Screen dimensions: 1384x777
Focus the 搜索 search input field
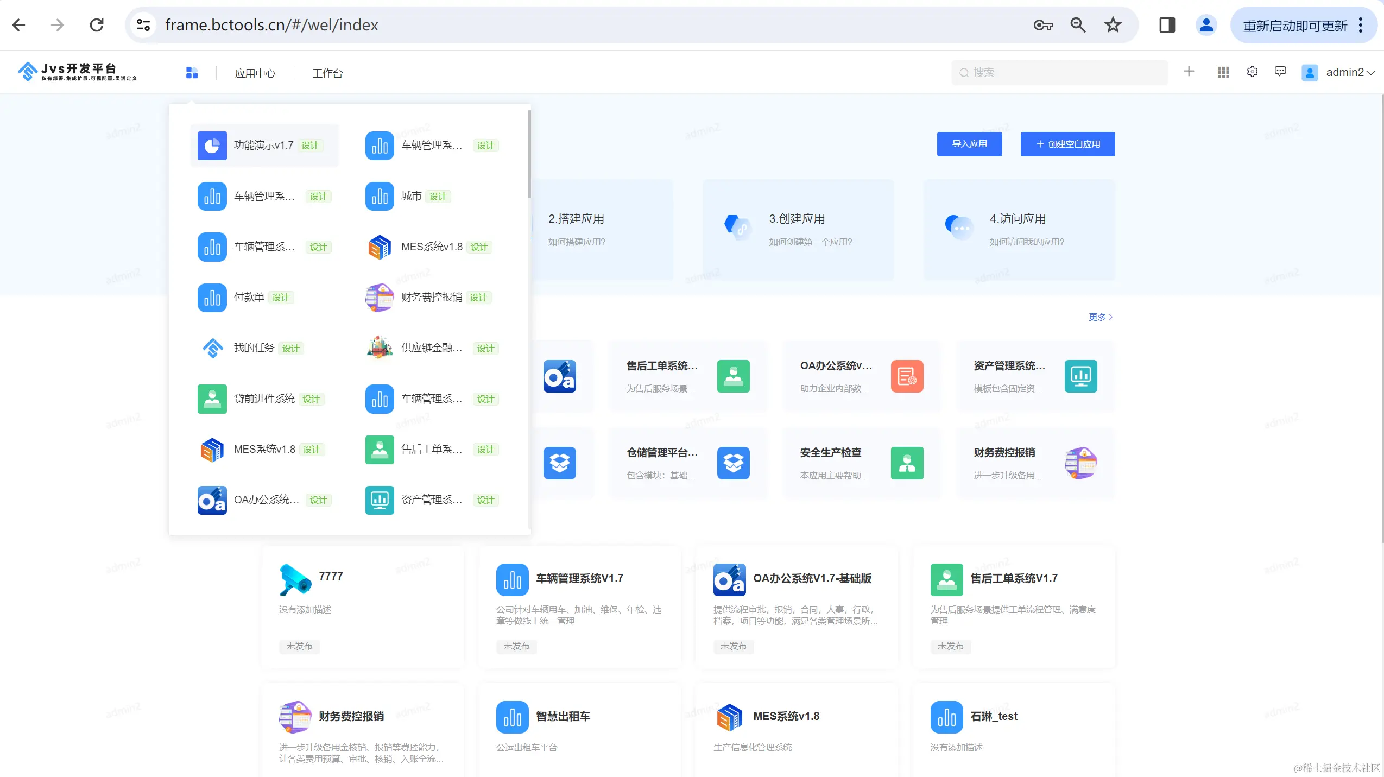(x=1059, y=73)
